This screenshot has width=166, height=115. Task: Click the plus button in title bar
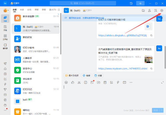click(141, 3)
